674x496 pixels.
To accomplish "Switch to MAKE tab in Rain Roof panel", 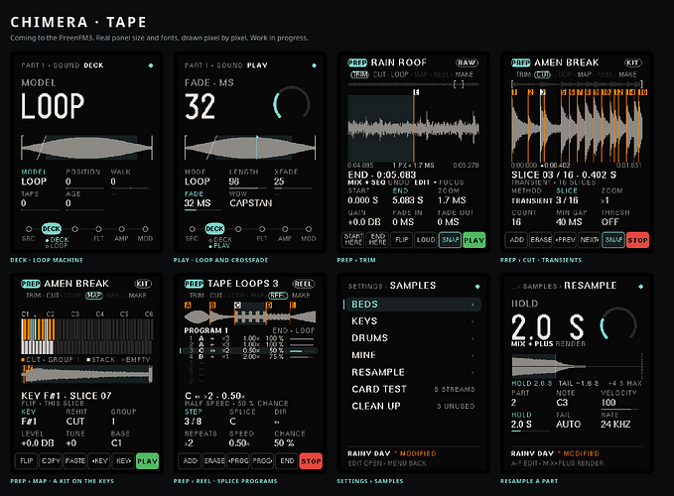I will click(x=465, y=74).
